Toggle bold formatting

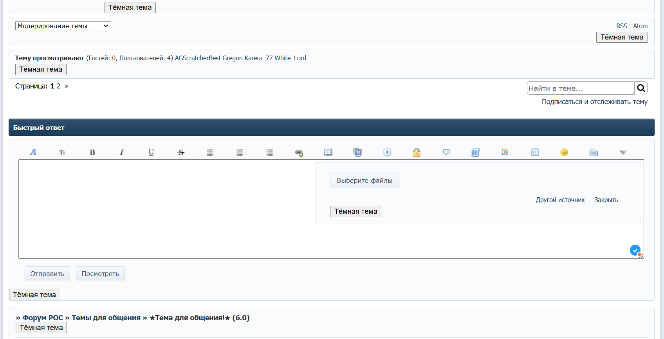coord(92,152)
